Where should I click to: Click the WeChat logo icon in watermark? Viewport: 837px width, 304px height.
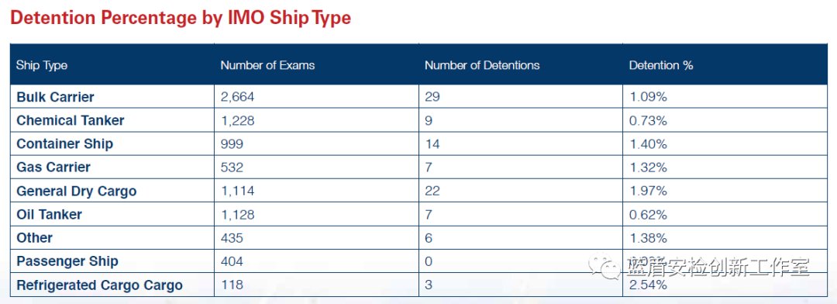[x=603, y=267]
